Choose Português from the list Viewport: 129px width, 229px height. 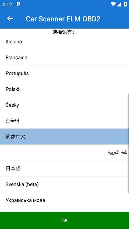tap(64, 73)
